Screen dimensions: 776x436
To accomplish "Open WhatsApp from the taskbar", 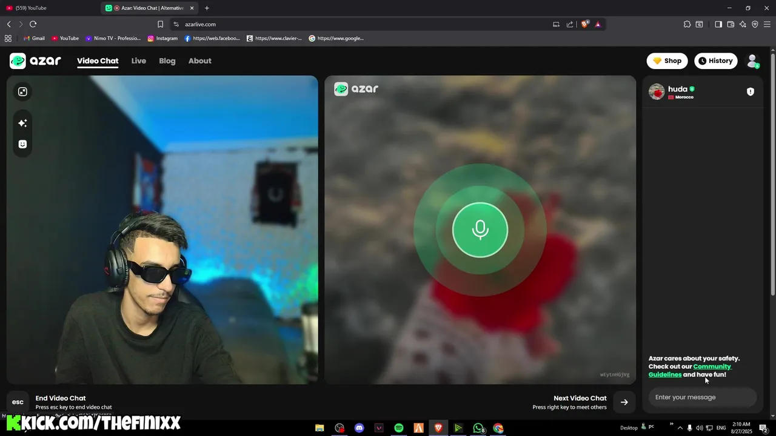I will [x=478, y=428].
